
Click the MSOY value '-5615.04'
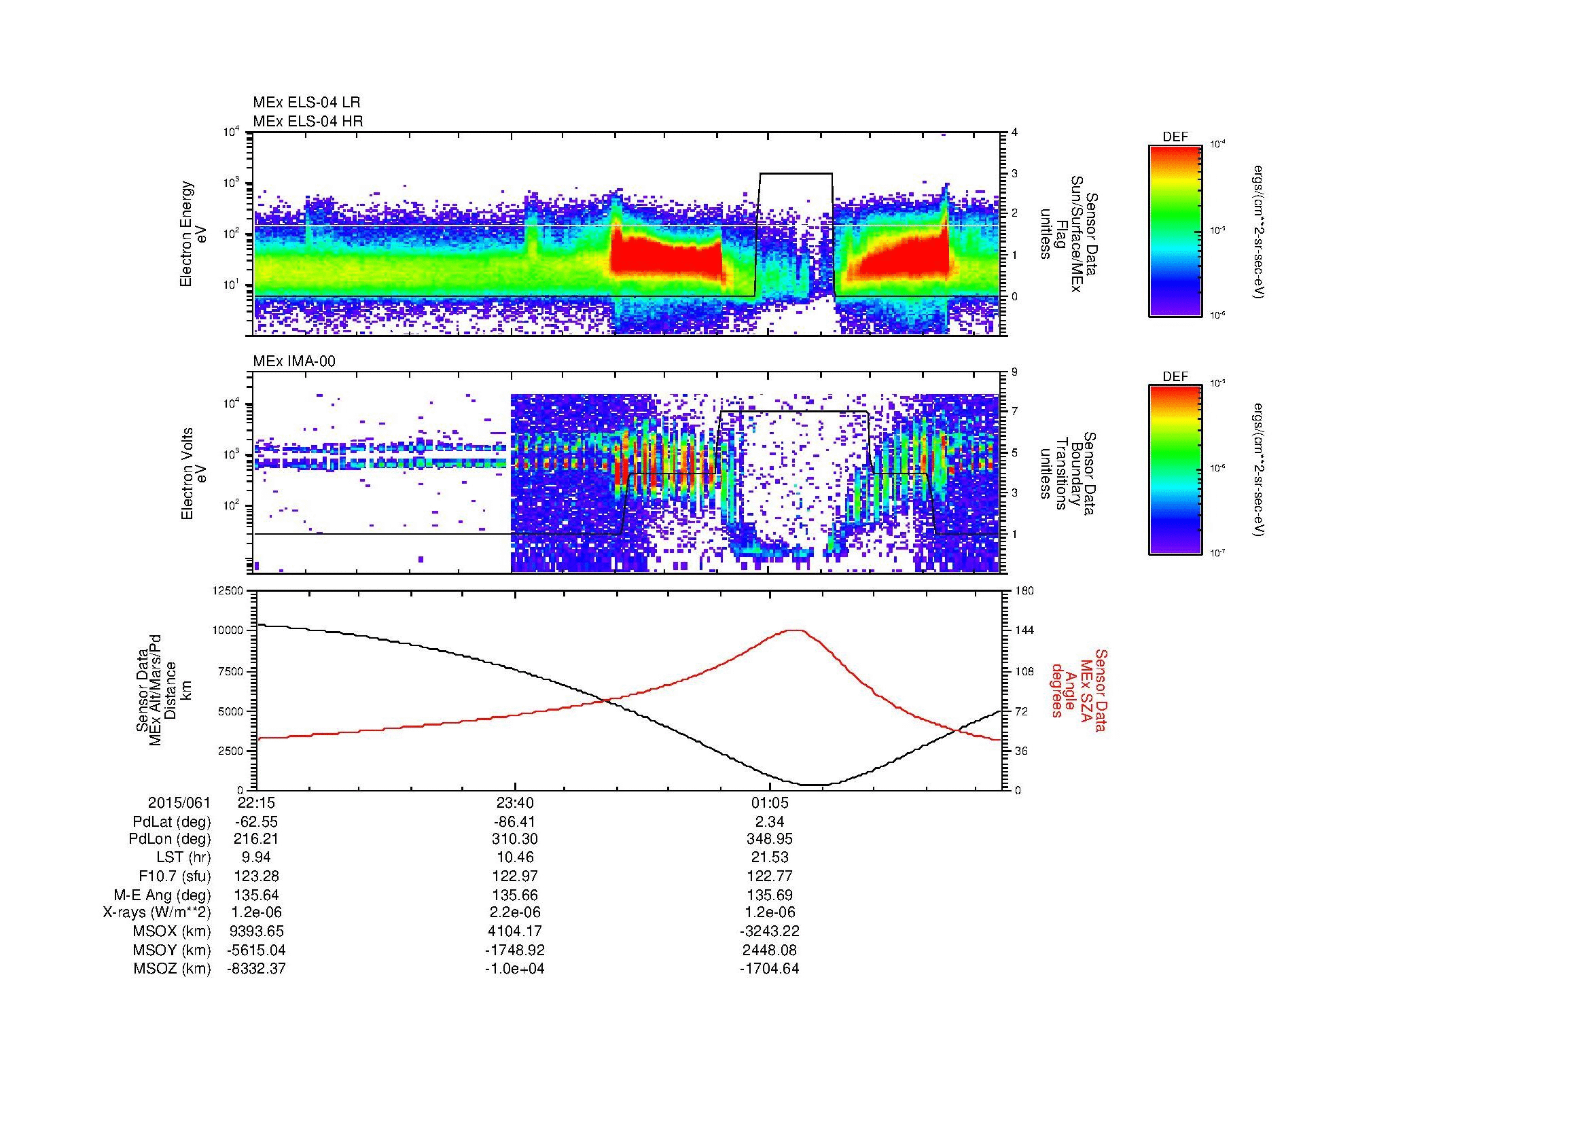click(x=256, y=950)
